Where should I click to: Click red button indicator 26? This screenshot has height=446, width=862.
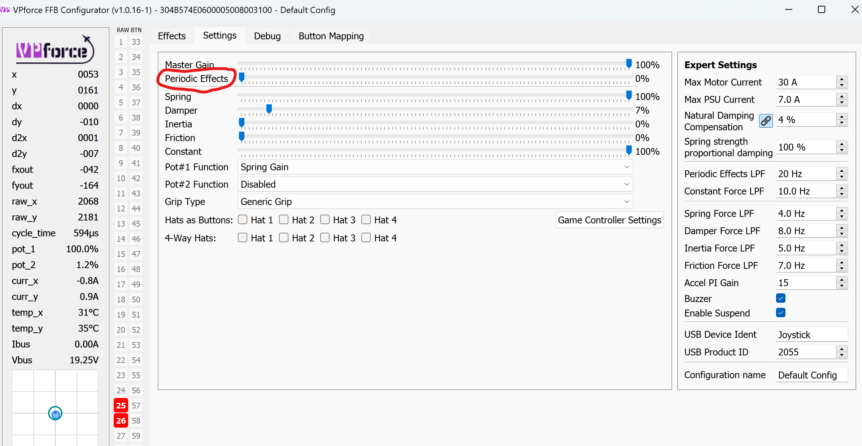pyautogui.click(x=121, y=421)
